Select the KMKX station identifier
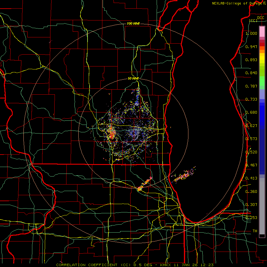This screenshot has height=267, width=267. coord(165,265)
